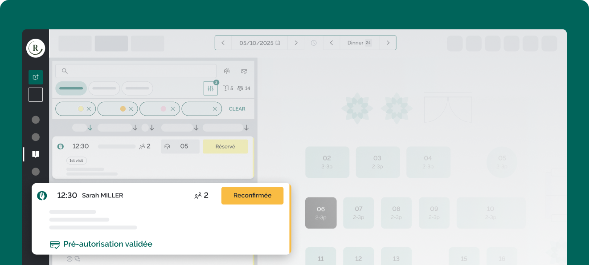
Task: Open Sarah MILLER reservation name
Action: click(x=102, y=196)
